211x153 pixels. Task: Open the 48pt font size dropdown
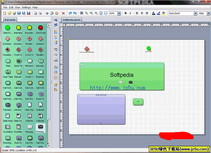[208, 13]
